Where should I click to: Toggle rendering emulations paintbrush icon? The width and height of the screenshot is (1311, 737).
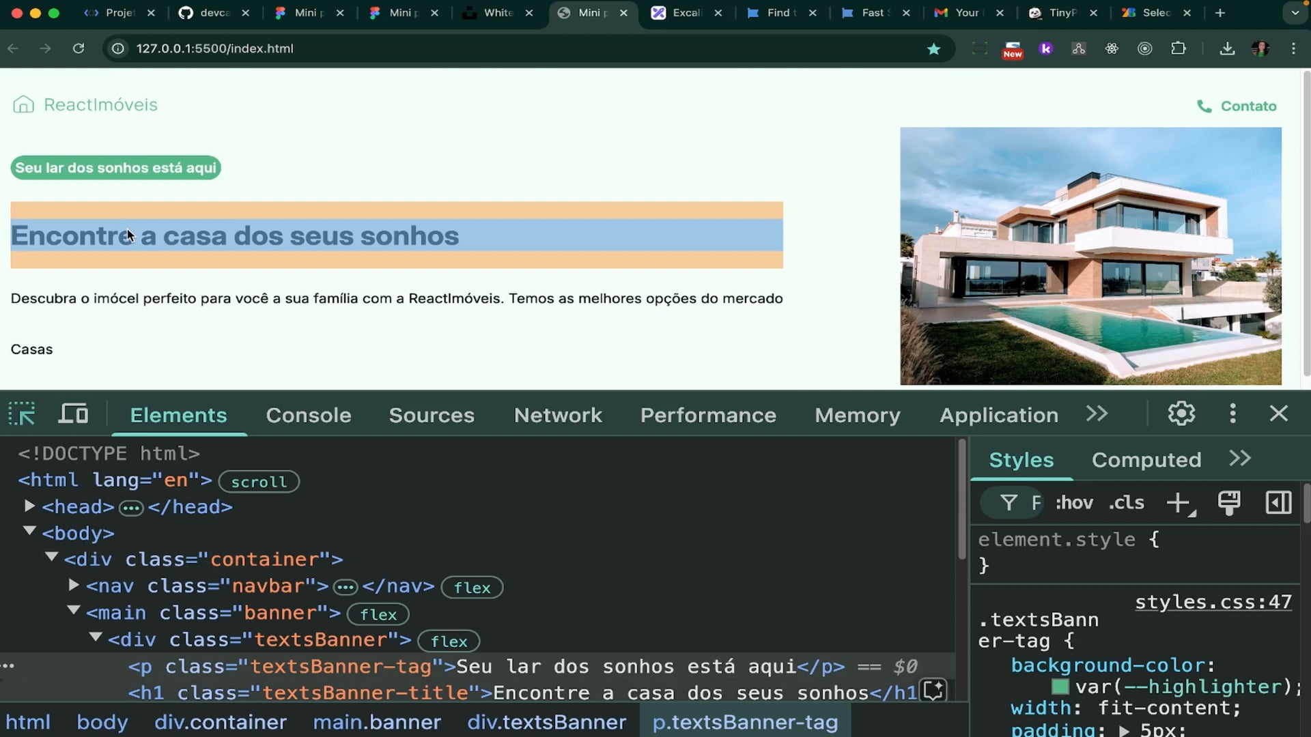point(1229,503)
